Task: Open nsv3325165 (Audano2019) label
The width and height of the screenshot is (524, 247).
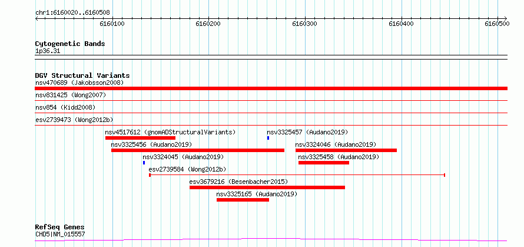Action: pos(257,194)
